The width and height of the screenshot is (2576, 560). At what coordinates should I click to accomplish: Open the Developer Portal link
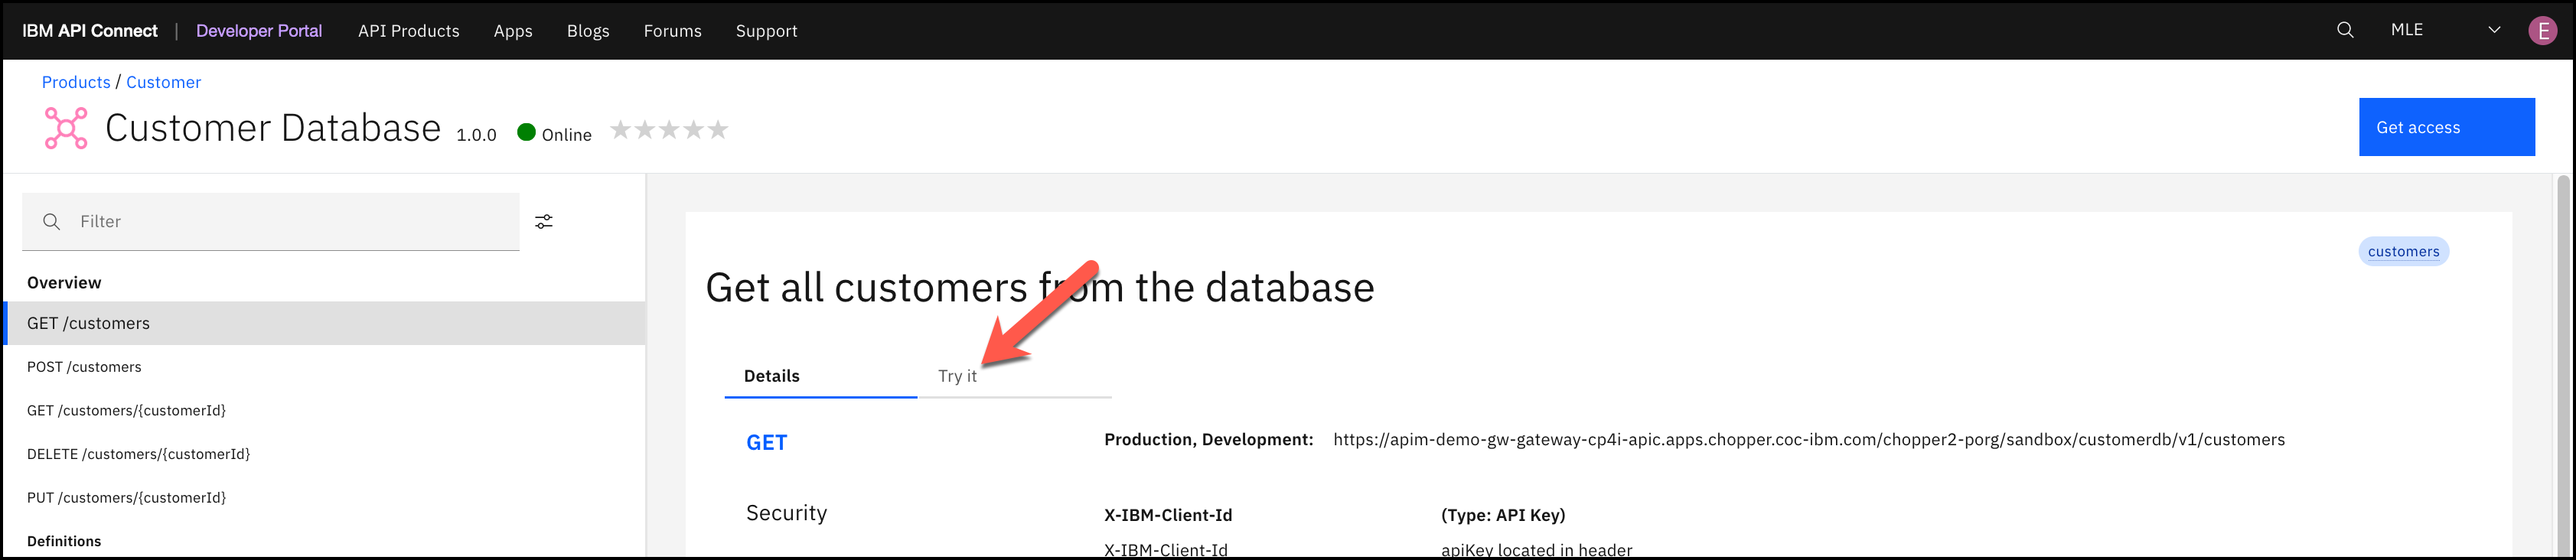click(259, 31)
